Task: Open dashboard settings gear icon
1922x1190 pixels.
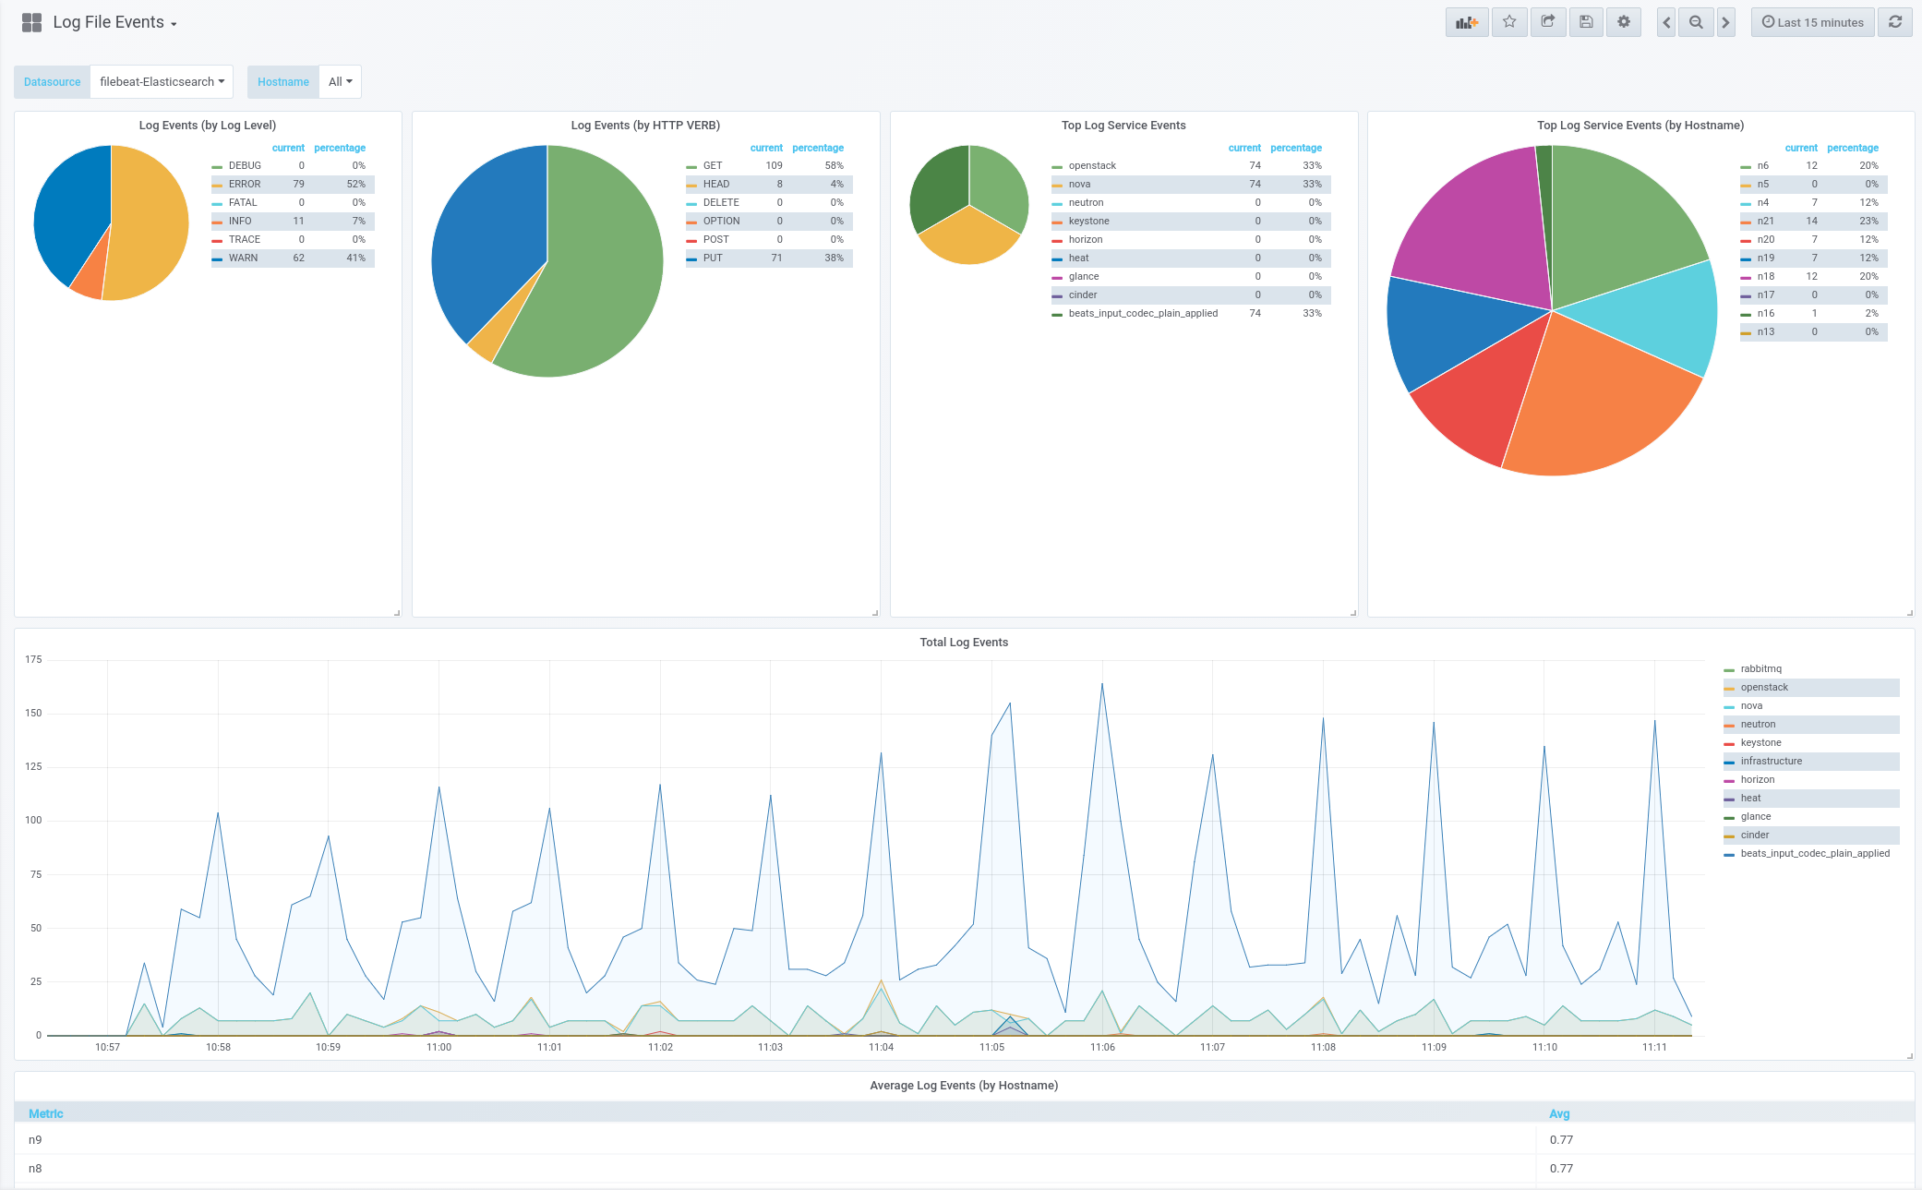Action: point(1624,22)
